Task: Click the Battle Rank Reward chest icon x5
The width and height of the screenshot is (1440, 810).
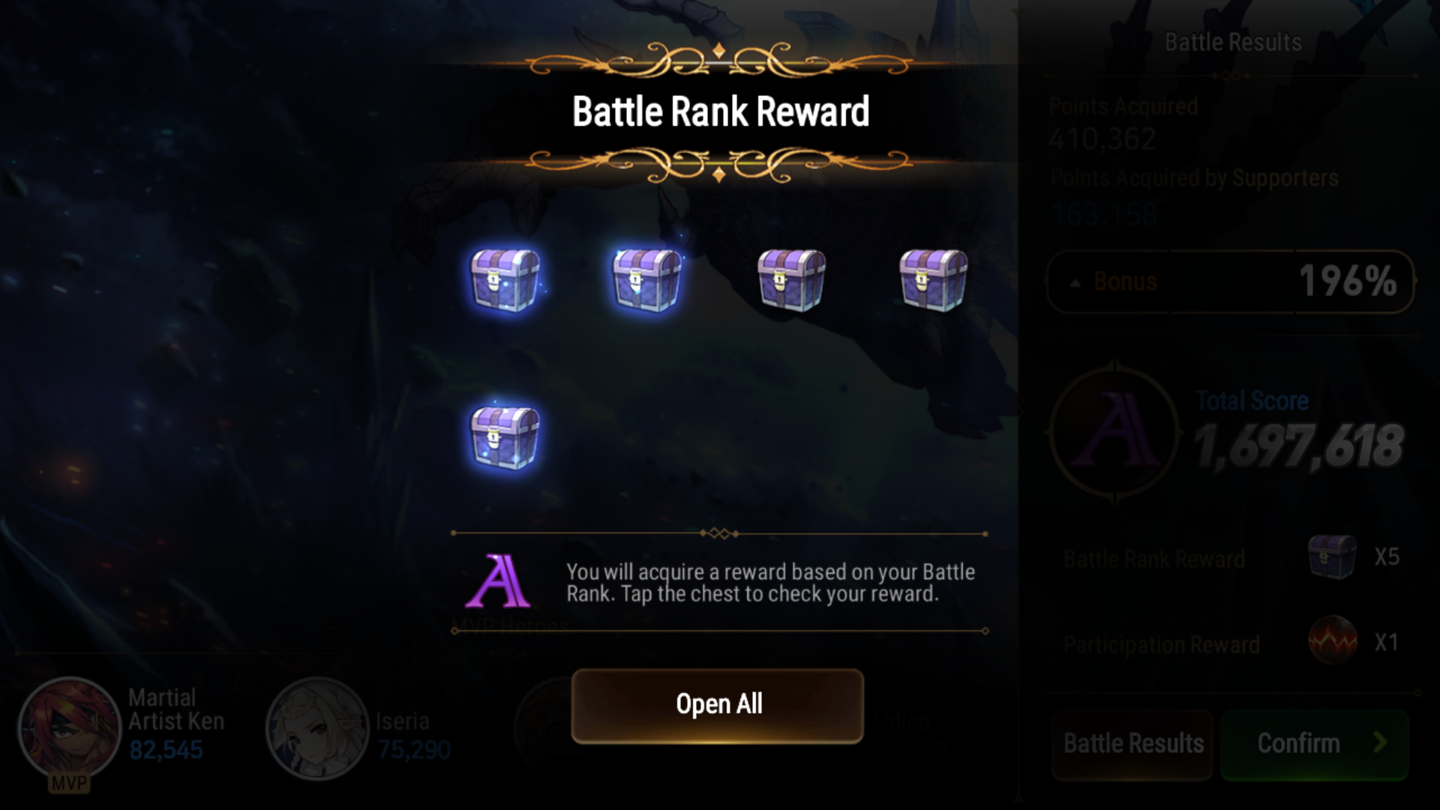Action: coord(1332,557)
